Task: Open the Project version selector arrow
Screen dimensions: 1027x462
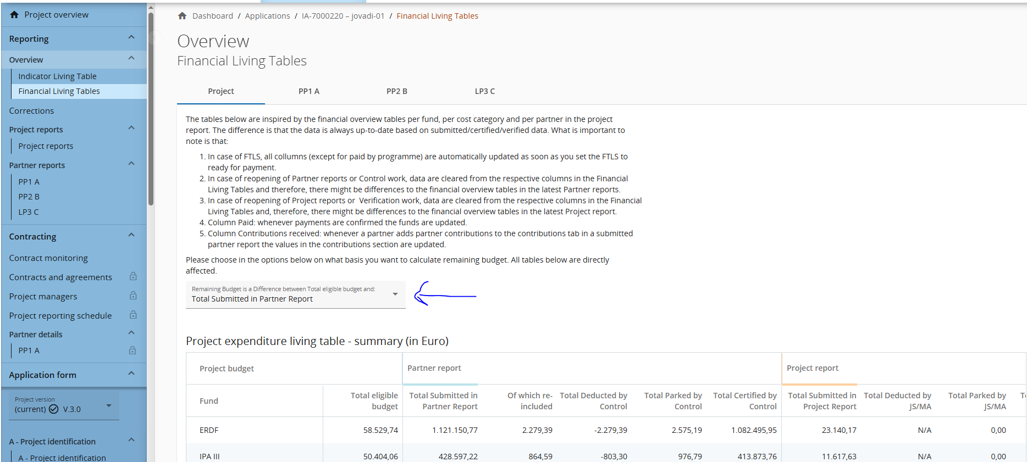Action: point(109,406)
